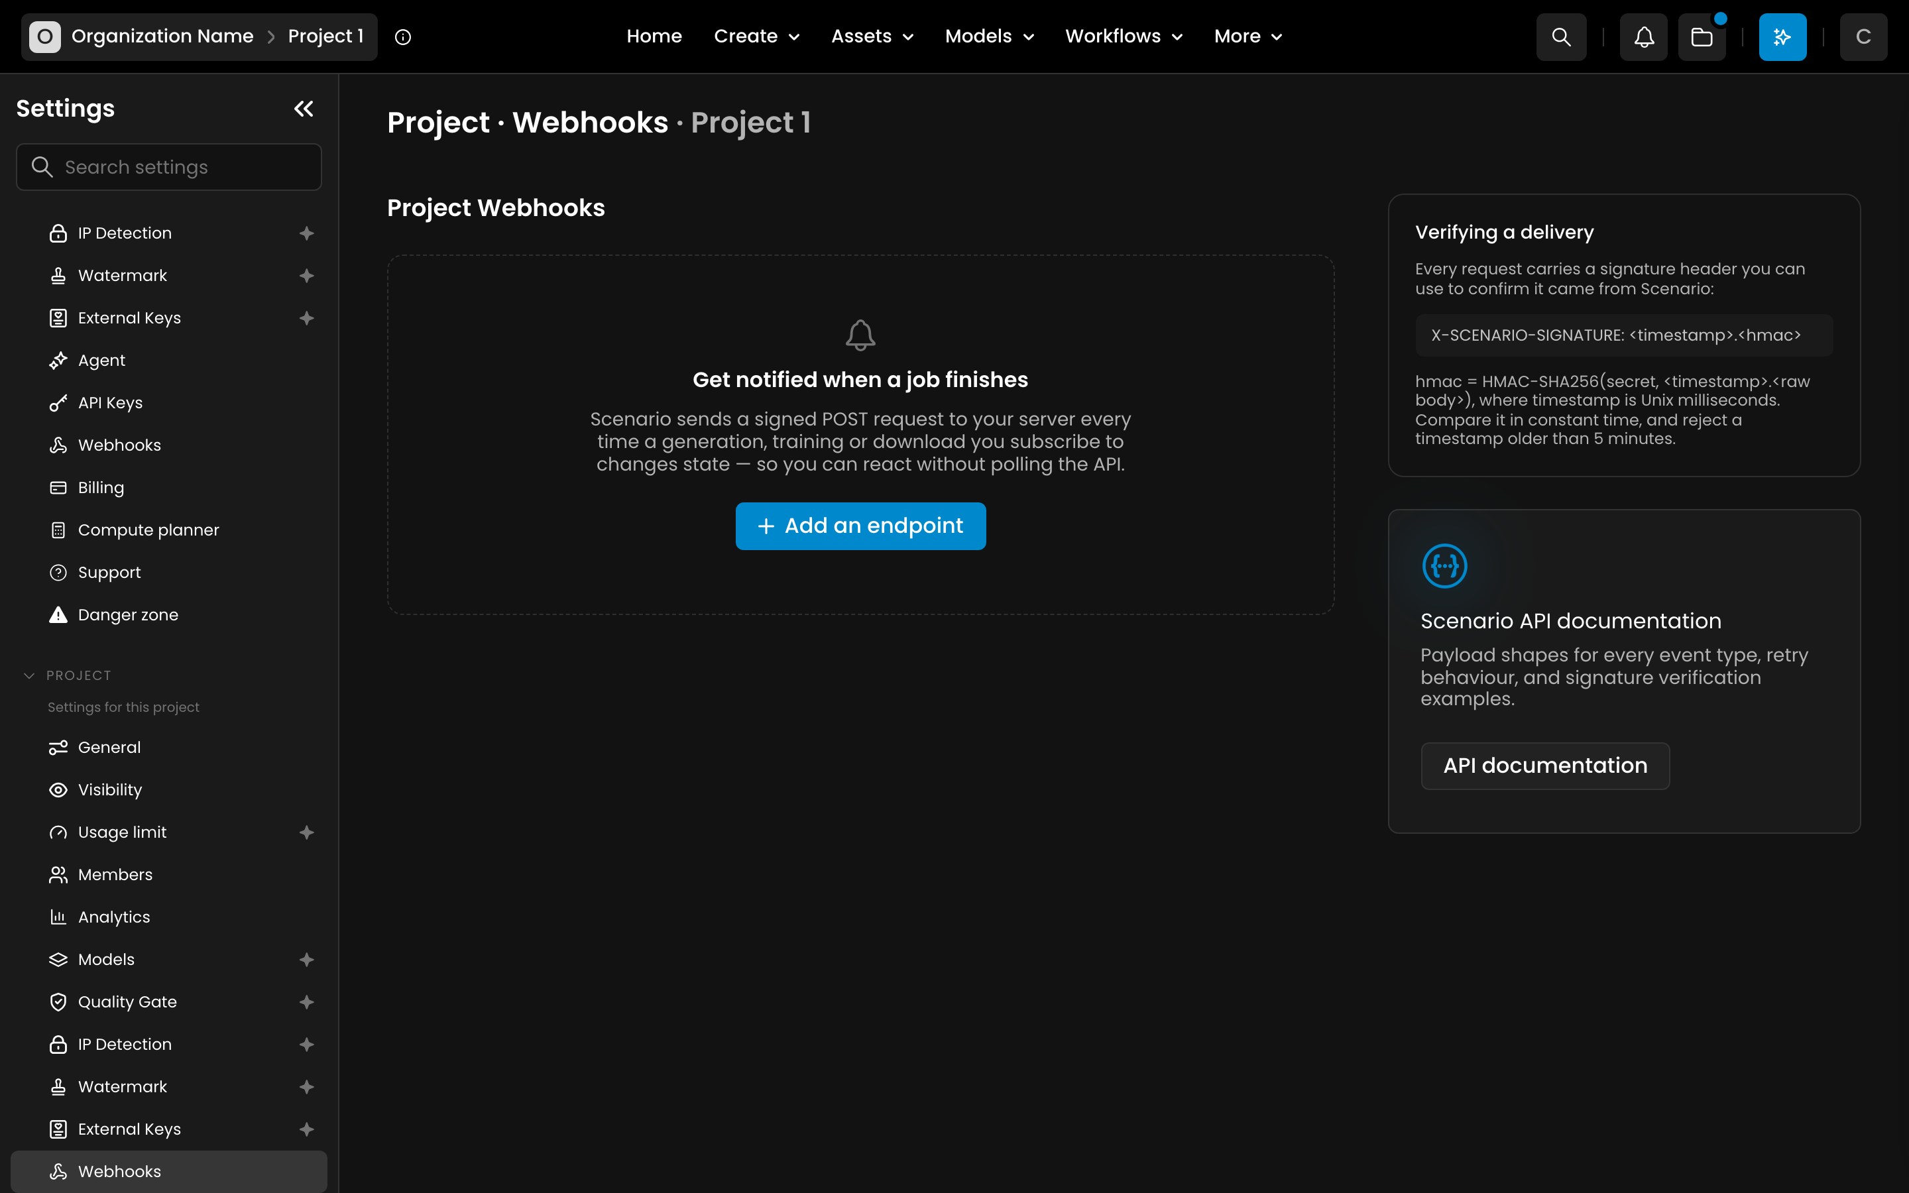Open the user avatar labeled C
Viewport: 1909px width, 1193px height.
(x=1863, y=36)
